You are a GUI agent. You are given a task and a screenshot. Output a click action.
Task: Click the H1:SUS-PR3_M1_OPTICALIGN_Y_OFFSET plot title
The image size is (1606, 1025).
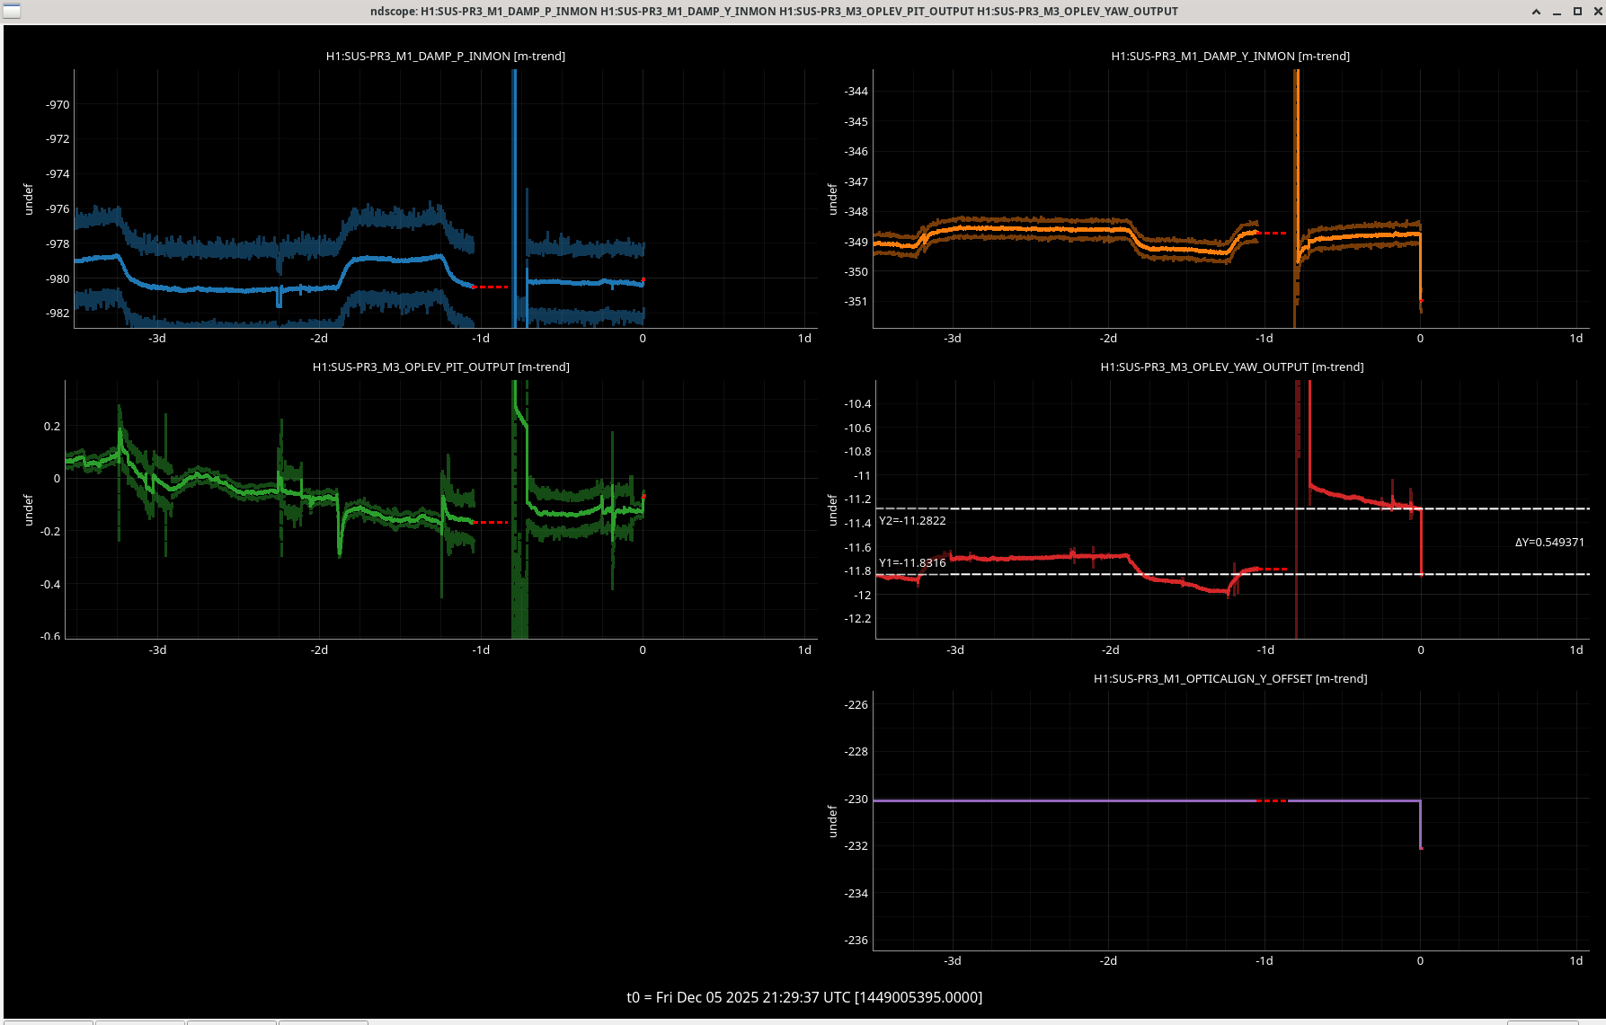[1229, 678]
